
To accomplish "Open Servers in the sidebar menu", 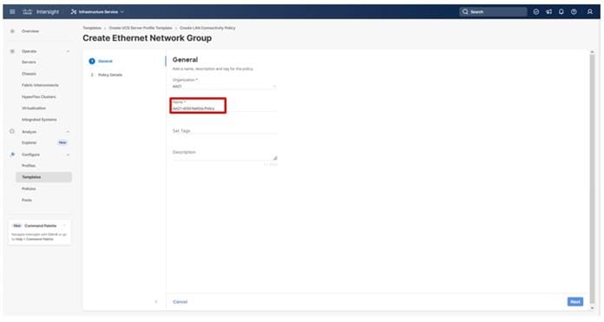I will (29, 62).
